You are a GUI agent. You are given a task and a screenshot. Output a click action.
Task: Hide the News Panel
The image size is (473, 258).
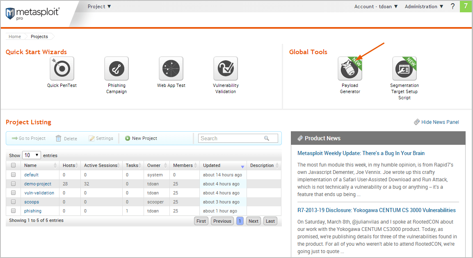click(436, 122)
